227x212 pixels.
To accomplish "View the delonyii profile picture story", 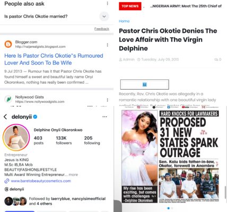I will coord(16,137).
